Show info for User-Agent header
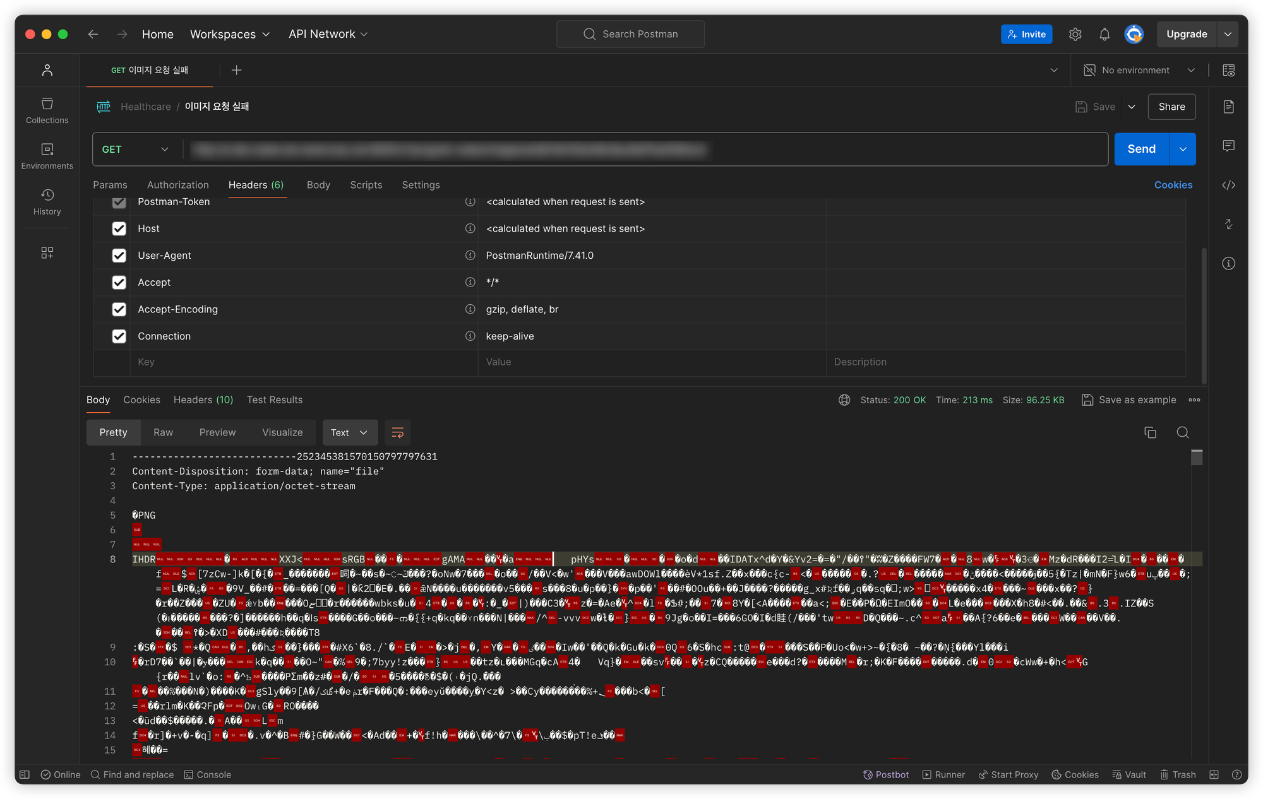 [x=470, y=255]
